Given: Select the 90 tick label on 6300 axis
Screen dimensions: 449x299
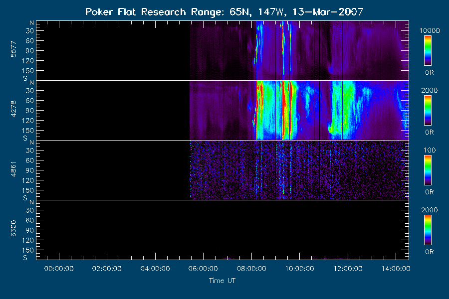Looking at the screenshot, I should 30,230.
